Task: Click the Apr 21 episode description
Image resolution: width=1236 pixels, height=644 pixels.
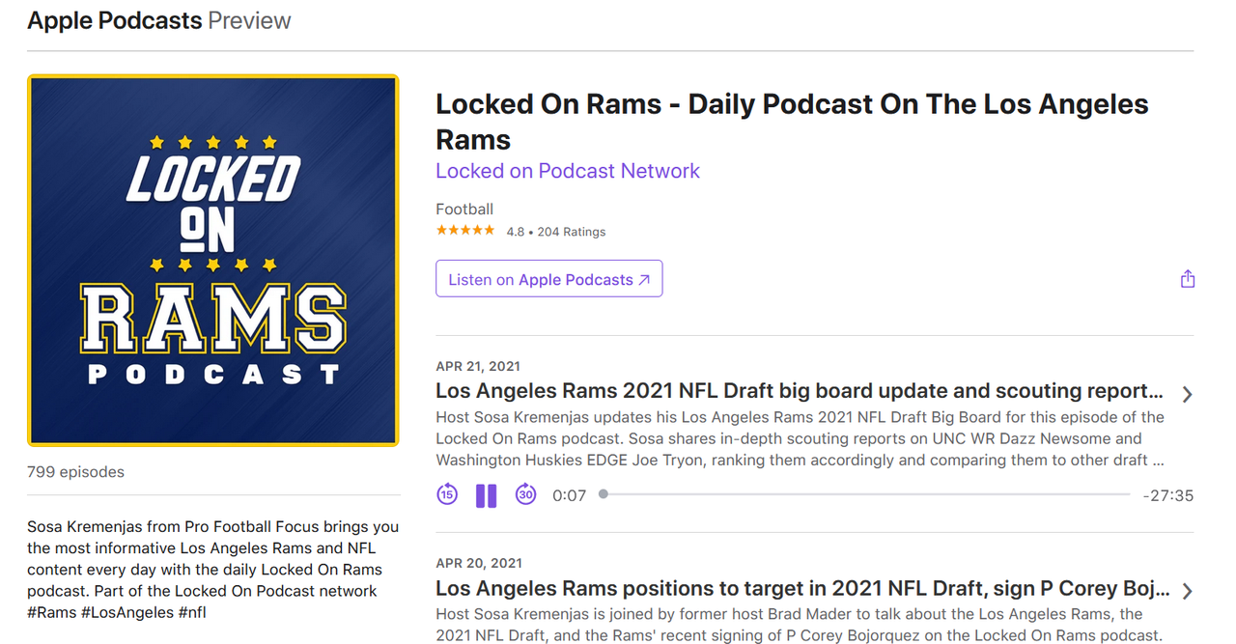Action: click(x=801, y=438)
